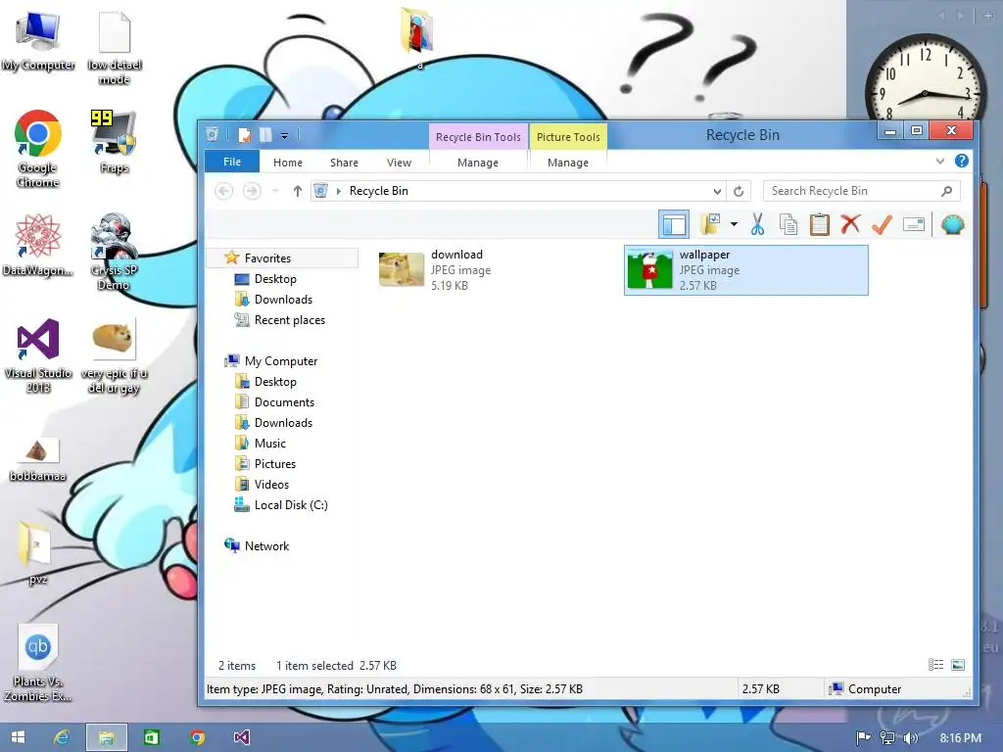
Task: Expand the ribbon with the chevron
Action: point(939,162)
